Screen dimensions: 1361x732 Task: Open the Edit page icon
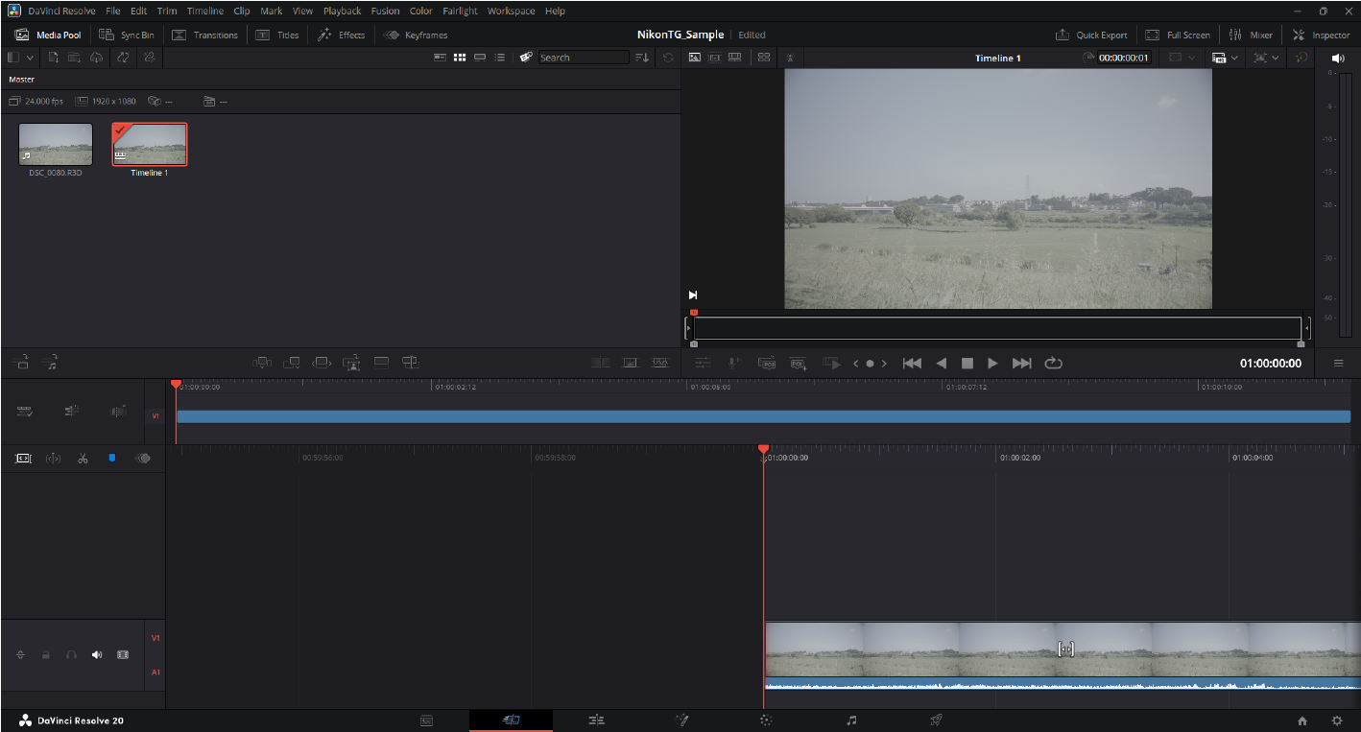(x=596, y=720)
